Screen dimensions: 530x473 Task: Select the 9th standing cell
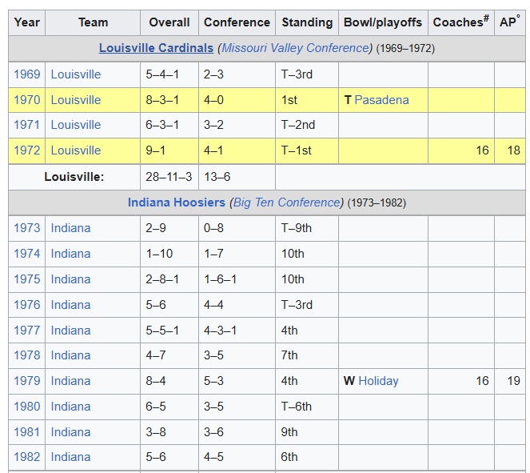[307, 432]
